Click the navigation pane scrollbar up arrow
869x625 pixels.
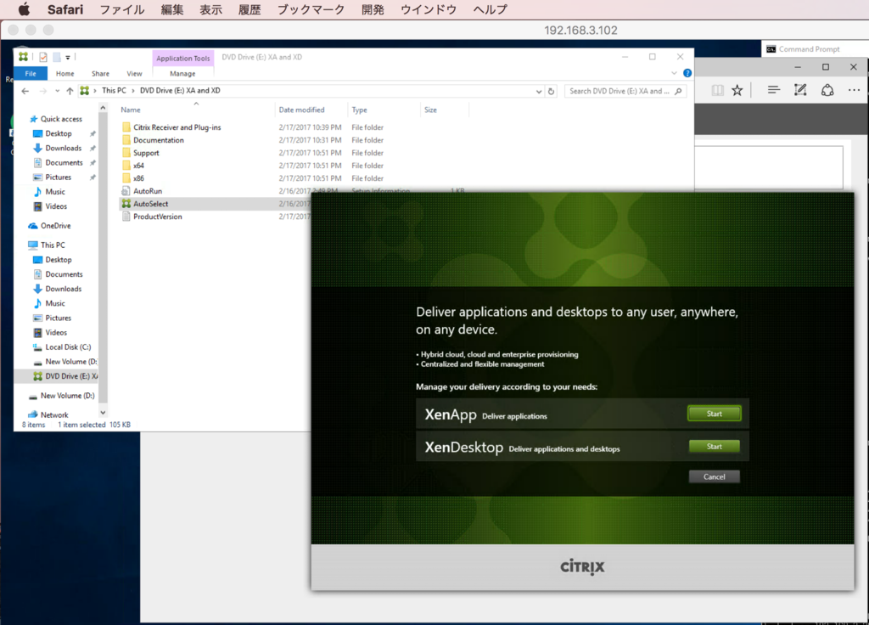(x=103, y=108)
